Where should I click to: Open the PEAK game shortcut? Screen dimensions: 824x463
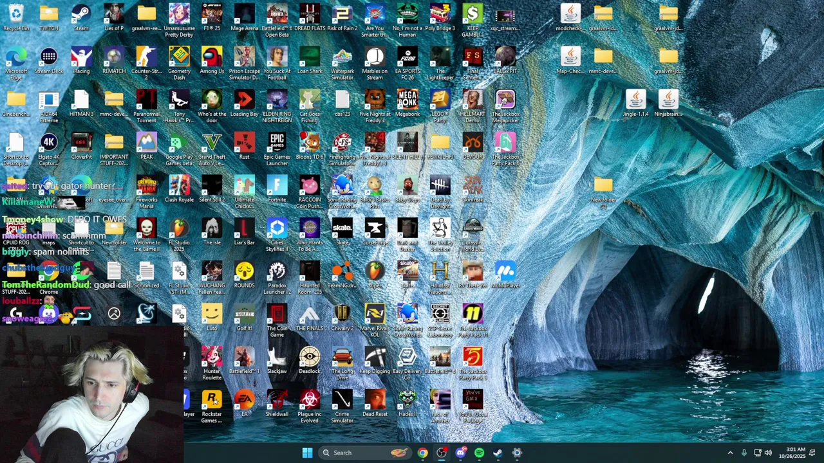tap(147, 147)
